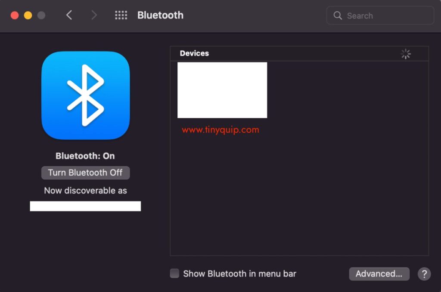Turn Bluetooth Off
The width and height of the screenshot is (441, 292).
pyautogui.click(x=85, y=172)
